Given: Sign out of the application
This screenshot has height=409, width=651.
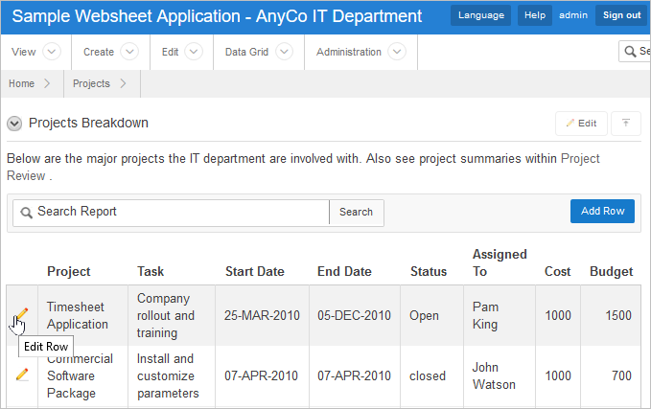Looking at the screenshot, I should [621, 15].
